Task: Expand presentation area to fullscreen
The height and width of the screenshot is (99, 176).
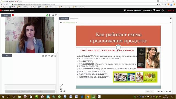Action: (x=170, y=18)
